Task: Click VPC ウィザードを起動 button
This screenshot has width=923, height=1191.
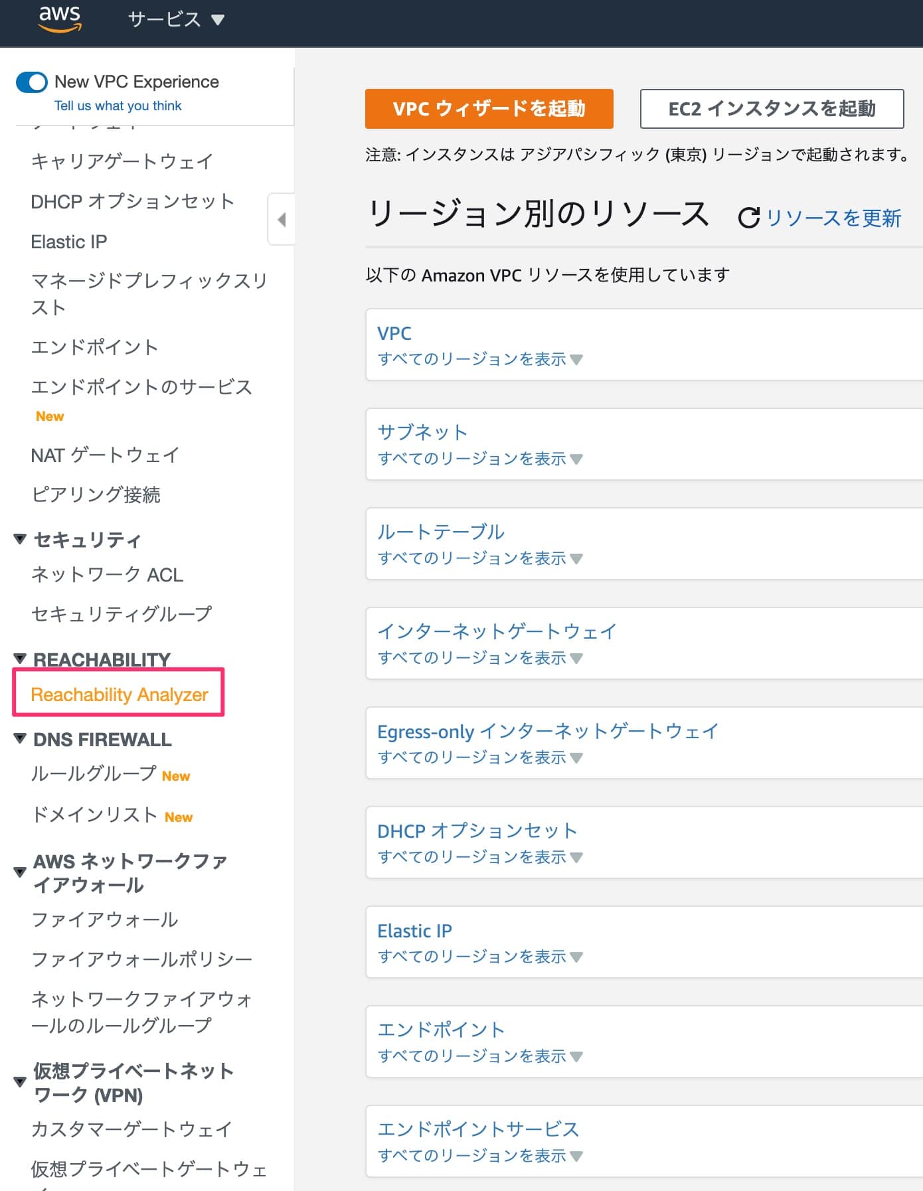Action: coord(489,109)
